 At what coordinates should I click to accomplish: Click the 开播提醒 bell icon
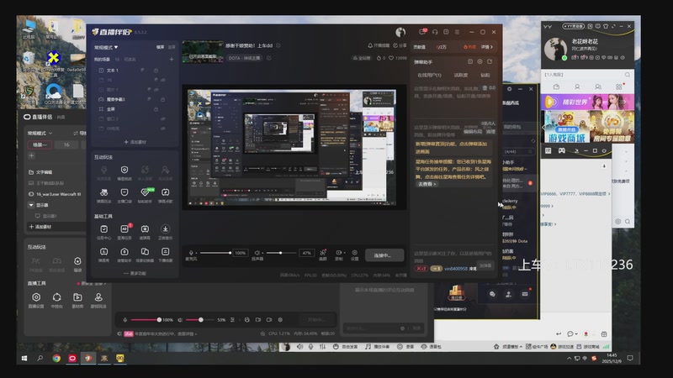[x=370, y=45]
